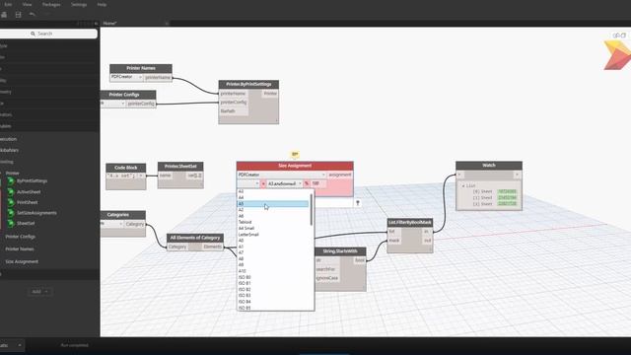Click the SetSizeAssignments node icon in the library

tap(11, 213)
